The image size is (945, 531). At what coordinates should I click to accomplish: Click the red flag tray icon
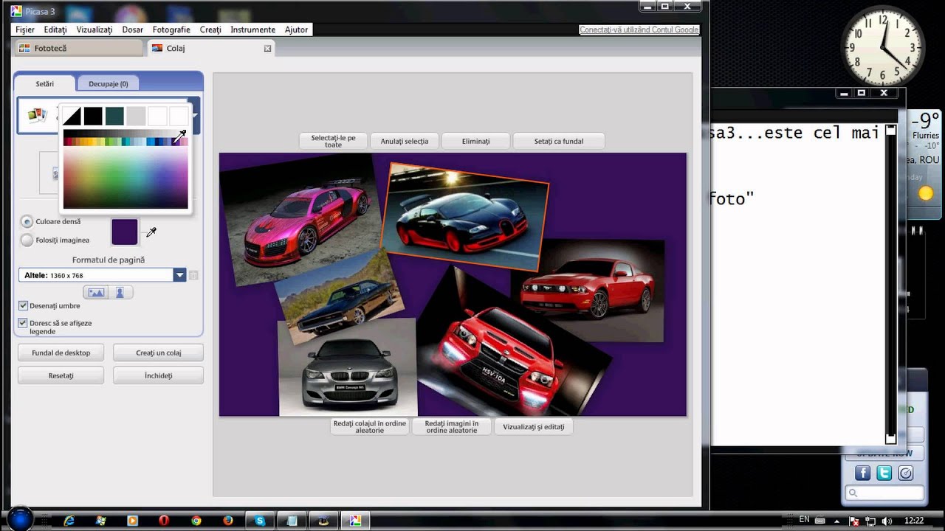point(854,521)
